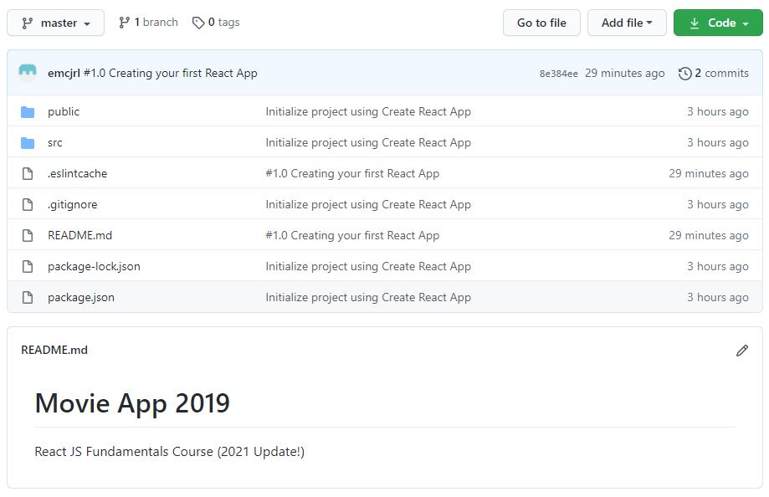Click the .eslintcache row 29 minutes ago

tap(709, 174)
